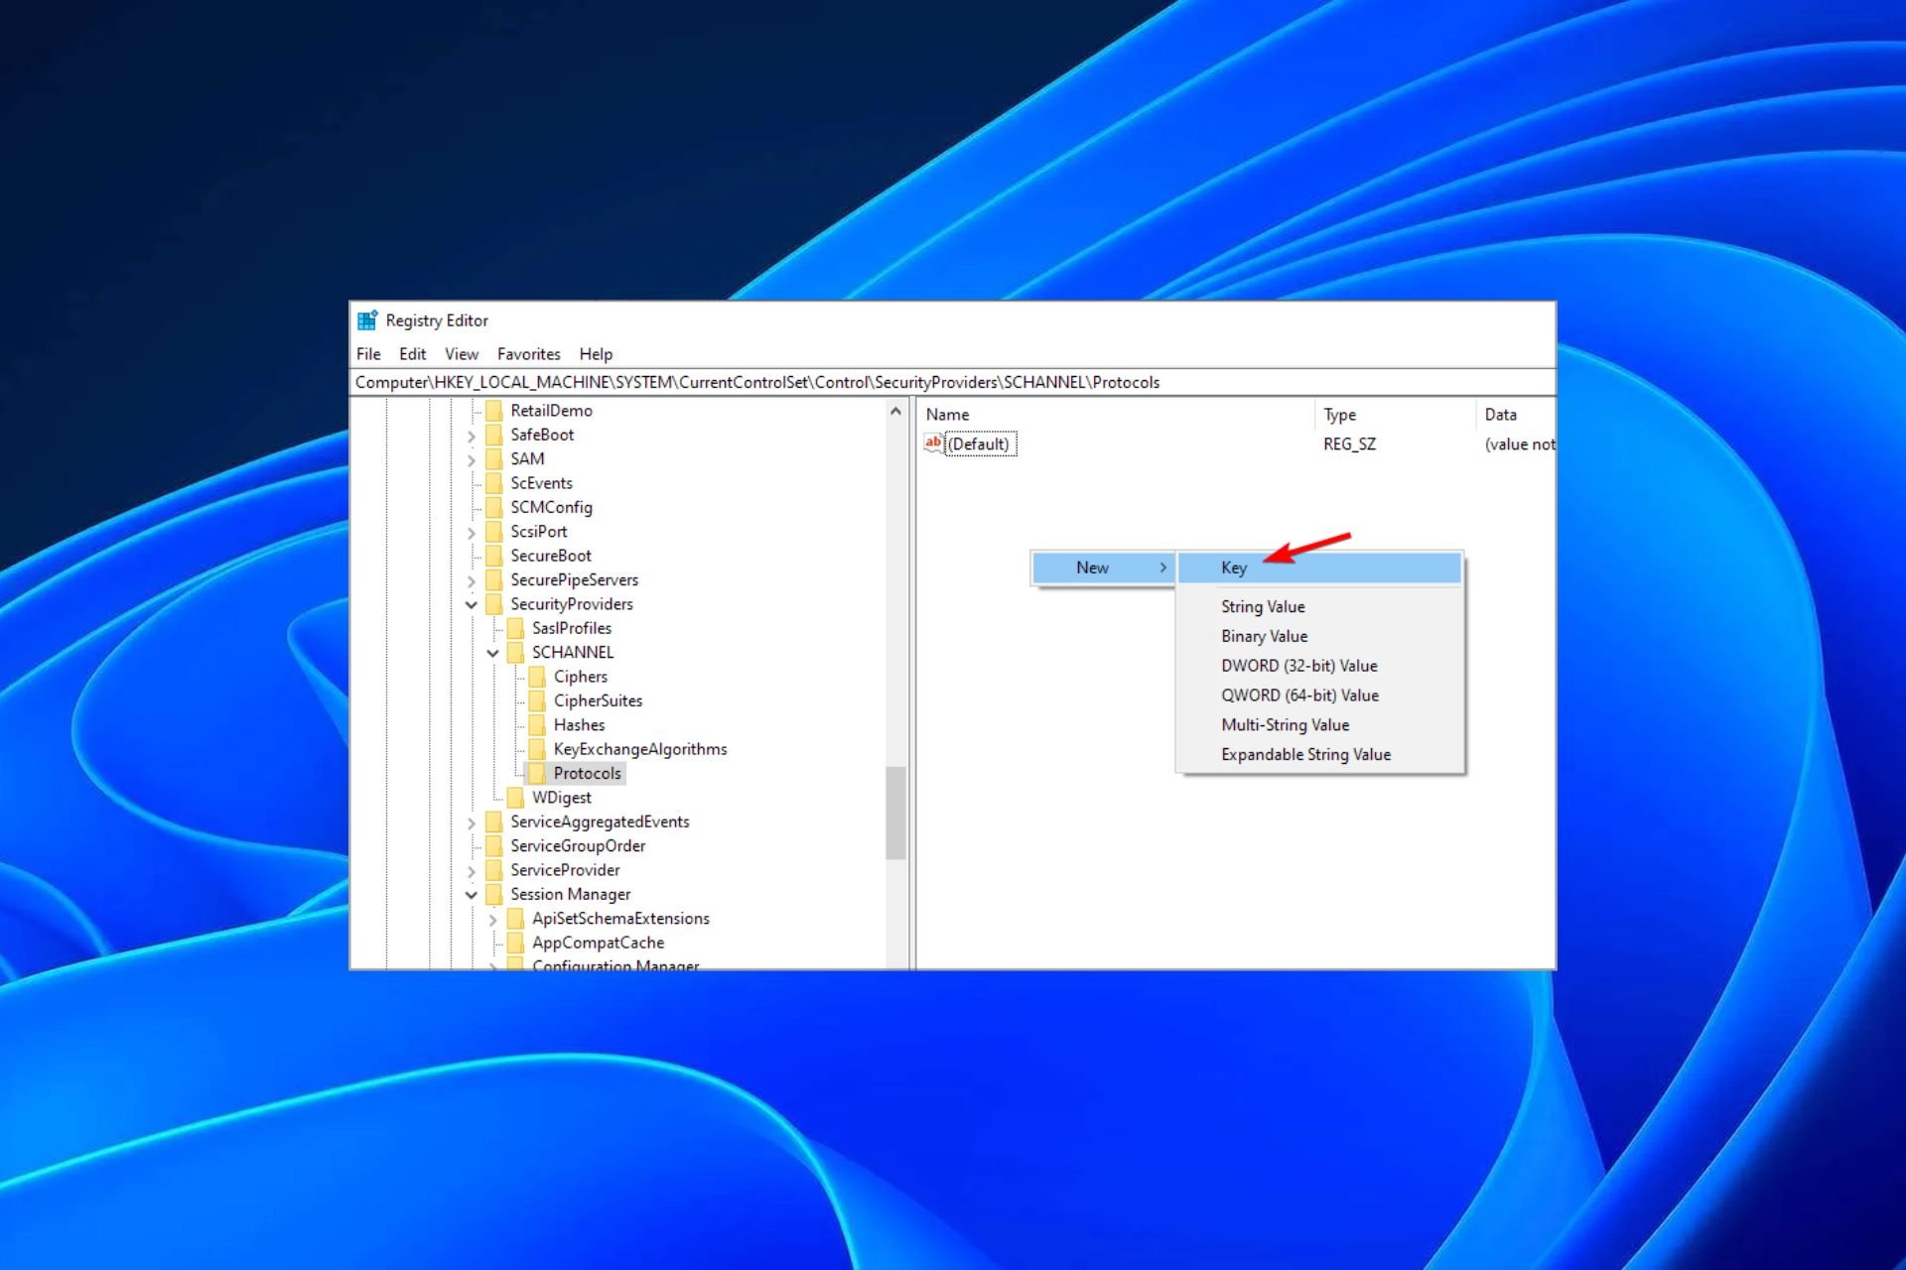Click the RetailDemo folder icon
The height and width of the screenshot is (1270, 1906).
point(494,411)
